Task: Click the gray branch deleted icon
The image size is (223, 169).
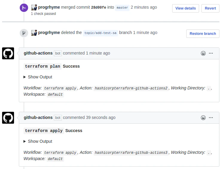Action: tap(24, 33)
